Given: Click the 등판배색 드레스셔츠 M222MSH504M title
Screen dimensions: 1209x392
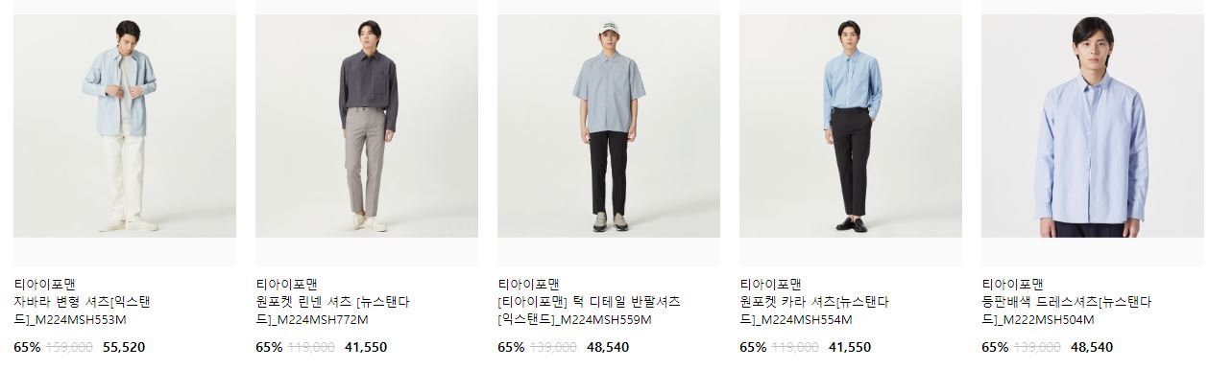Looking at the screenshot, I should pyautogui.click(x=1066, y=311).
